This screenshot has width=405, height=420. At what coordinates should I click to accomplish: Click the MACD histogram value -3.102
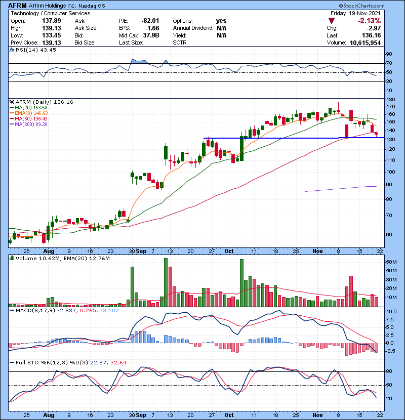coord(109,311)
